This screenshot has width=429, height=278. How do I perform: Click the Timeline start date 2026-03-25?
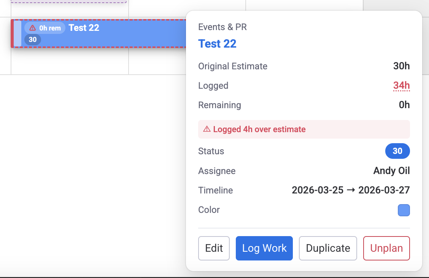point(318,190)
